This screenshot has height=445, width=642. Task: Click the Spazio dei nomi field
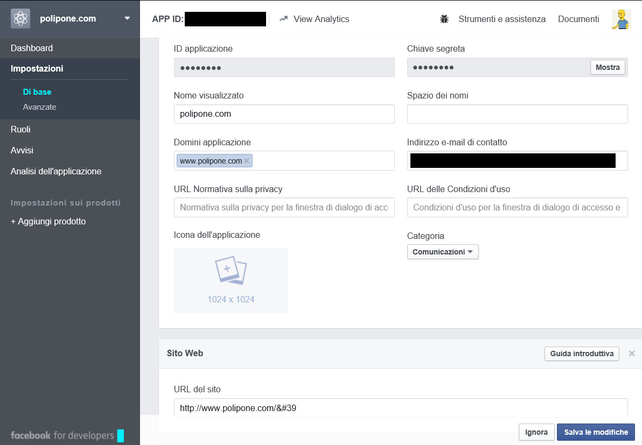click(x=517, y=114)
